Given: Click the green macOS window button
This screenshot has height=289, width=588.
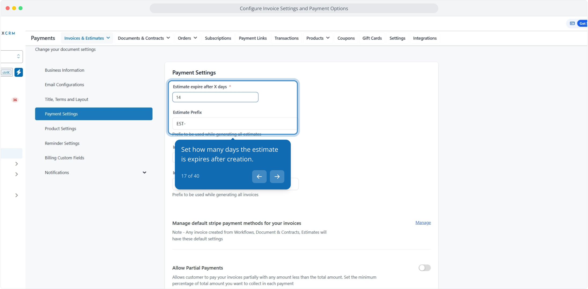Looking at the screenshot, I should click(20, 8).
